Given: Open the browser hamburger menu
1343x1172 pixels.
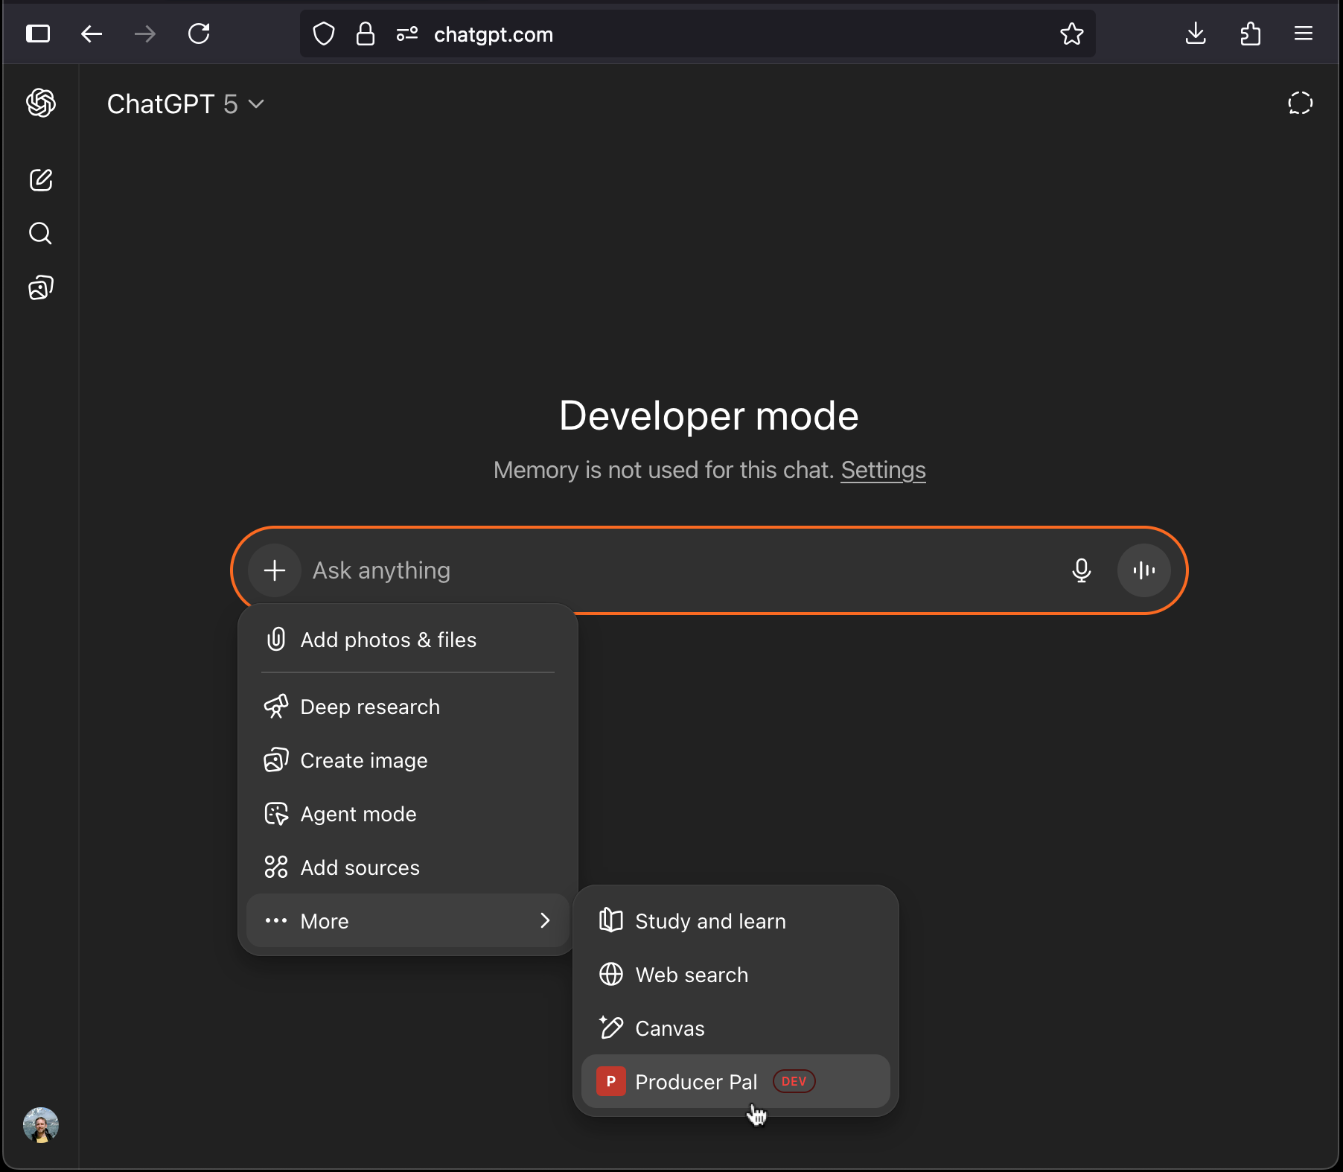Looking at the screenshot, I should coord(1304,34).
